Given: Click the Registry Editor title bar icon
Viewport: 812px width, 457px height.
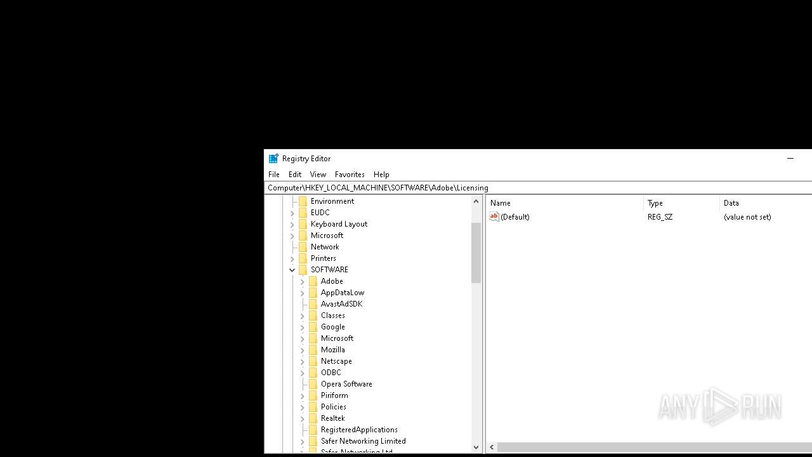Looking at the screenshot, I should [273, 159].
